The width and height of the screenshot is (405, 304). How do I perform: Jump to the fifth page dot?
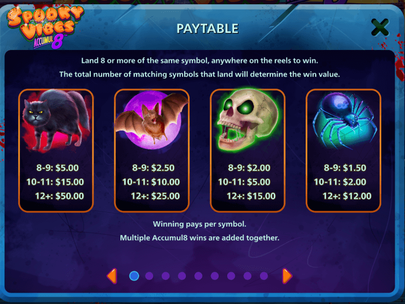tap(198, 276)
